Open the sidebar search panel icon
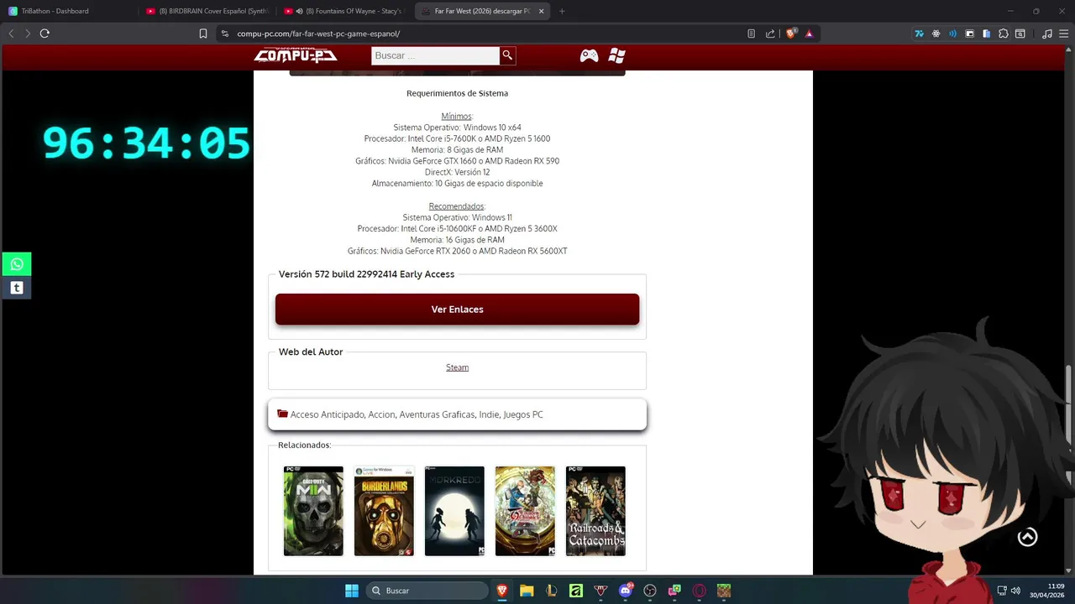The height and width of the screenshot is (604, 1075). [1020, 34]
